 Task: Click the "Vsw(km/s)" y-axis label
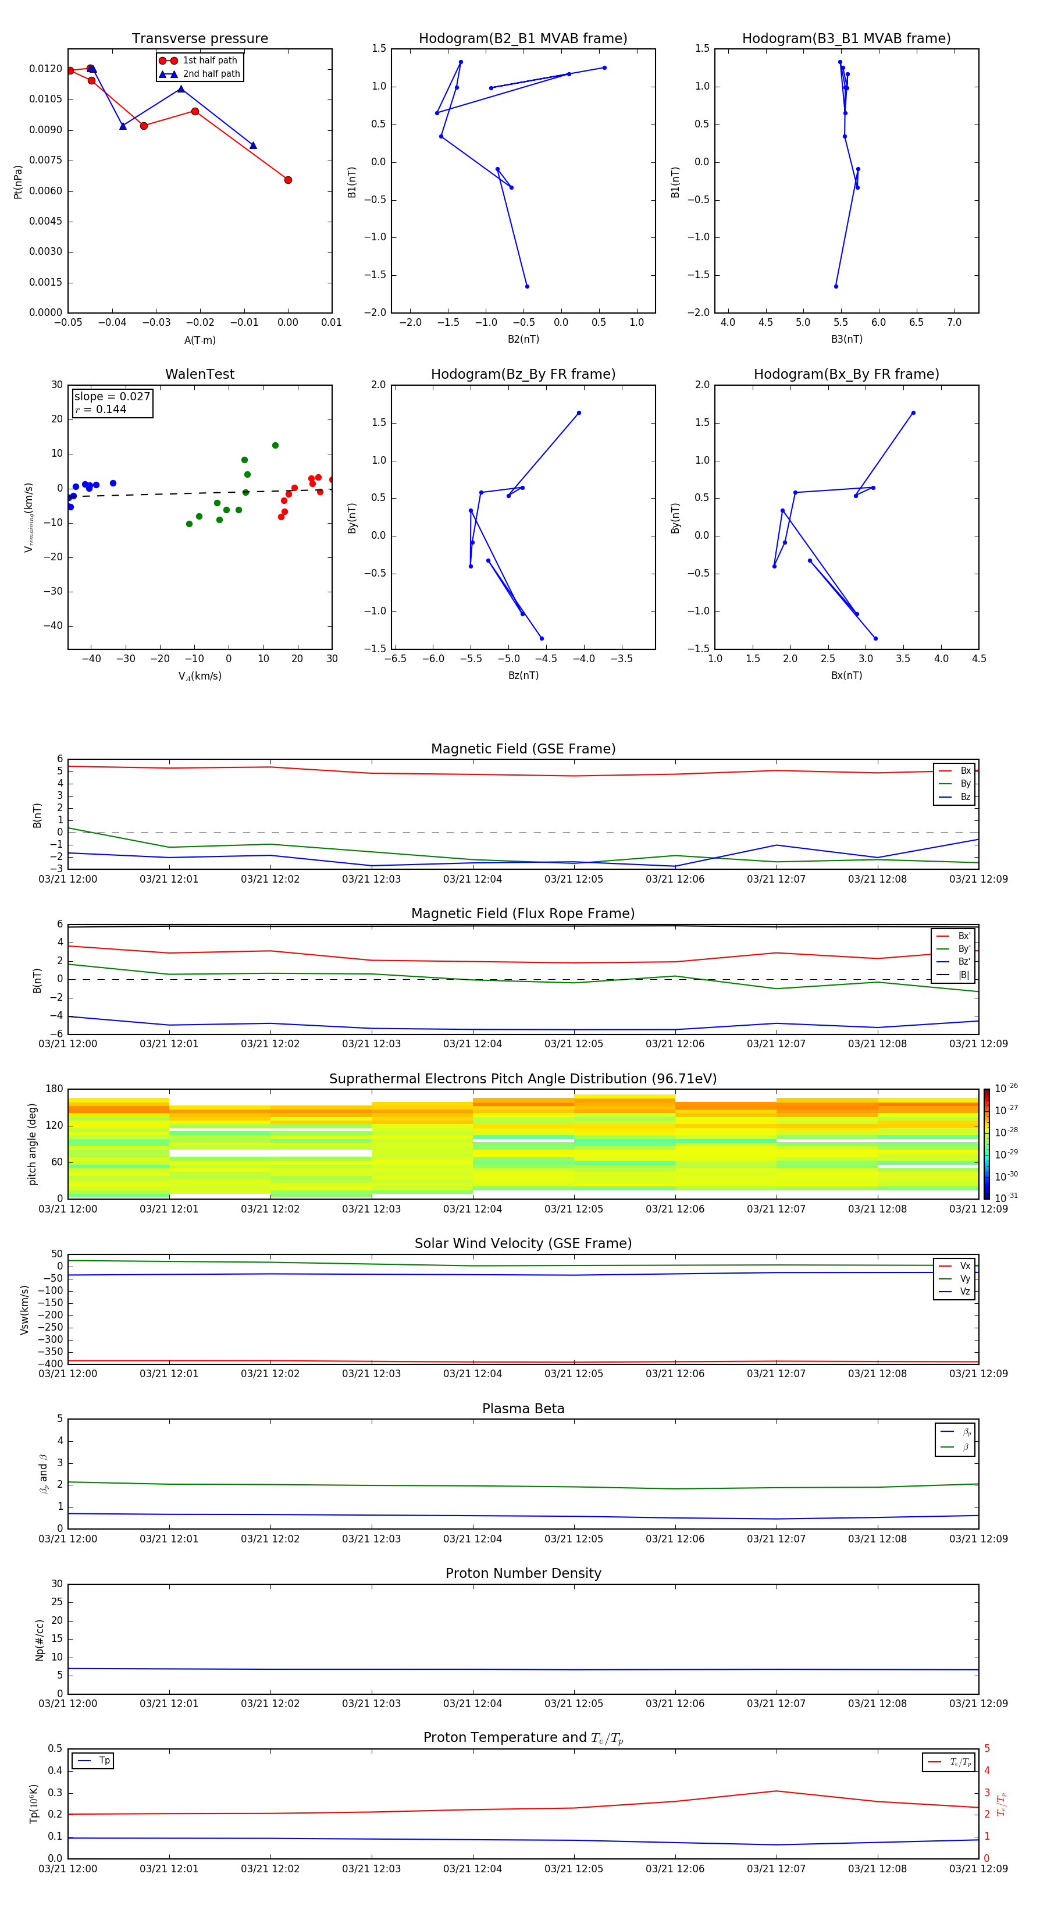click(24, 1309)
